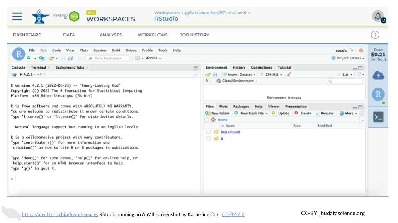Click the quit session power icon
This screenshot has width=398, height=223.
[361, 50]
